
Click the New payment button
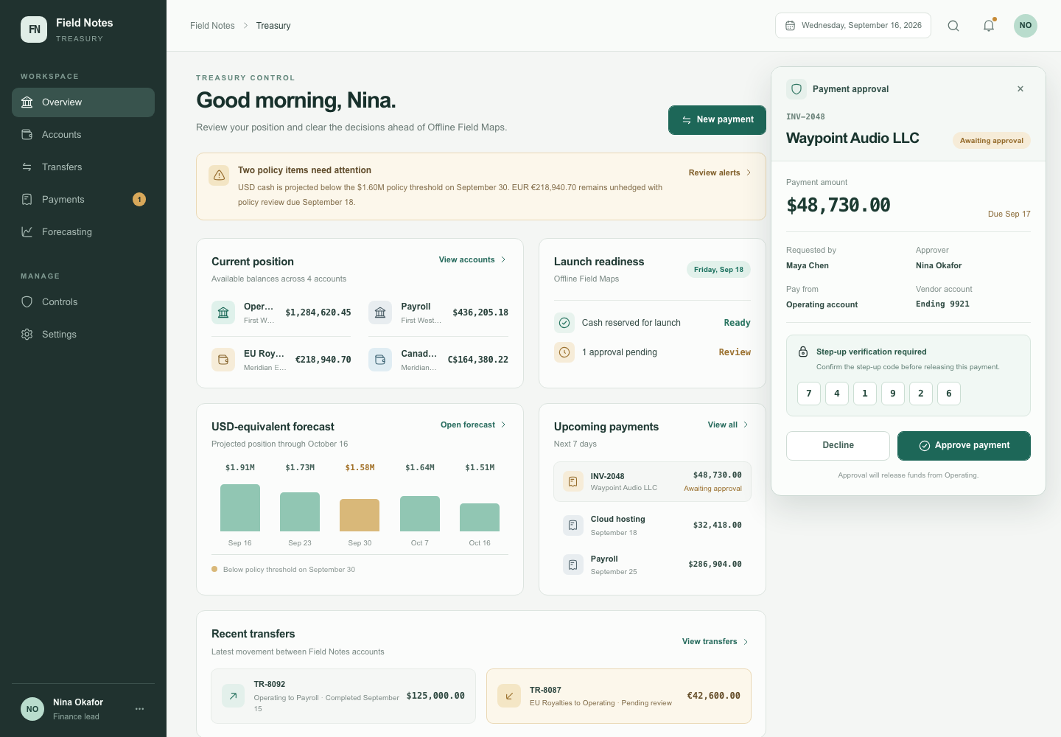[717, 120]
